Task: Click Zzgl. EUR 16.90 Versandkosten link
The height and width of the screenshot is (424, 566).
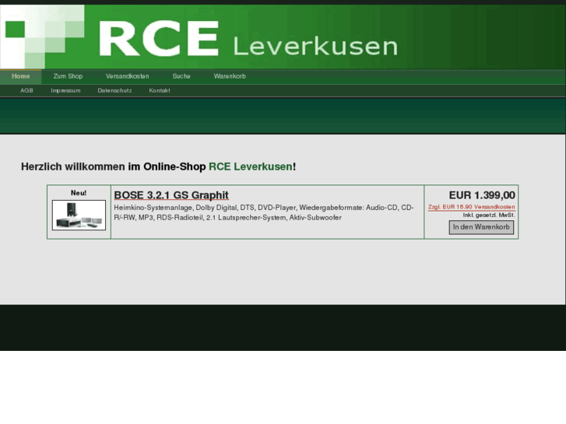Action: [472, 207]
